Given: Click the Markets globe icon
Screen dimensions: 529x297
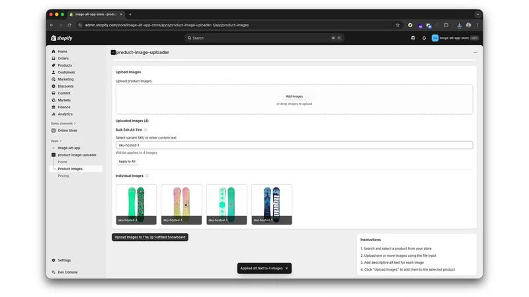Looking at the screenshot, I should (x=54, y=100).
